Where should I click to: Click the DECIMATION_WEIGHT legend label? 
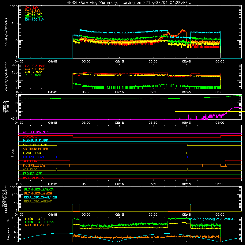[x=39, y=193]
